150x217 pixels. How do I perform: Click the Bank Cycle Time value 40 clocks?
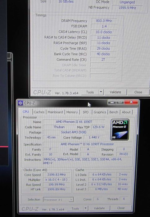coord(103,54)
